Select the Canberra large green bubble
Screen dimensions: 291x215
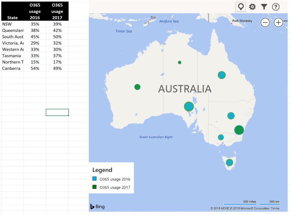(239, 130)
